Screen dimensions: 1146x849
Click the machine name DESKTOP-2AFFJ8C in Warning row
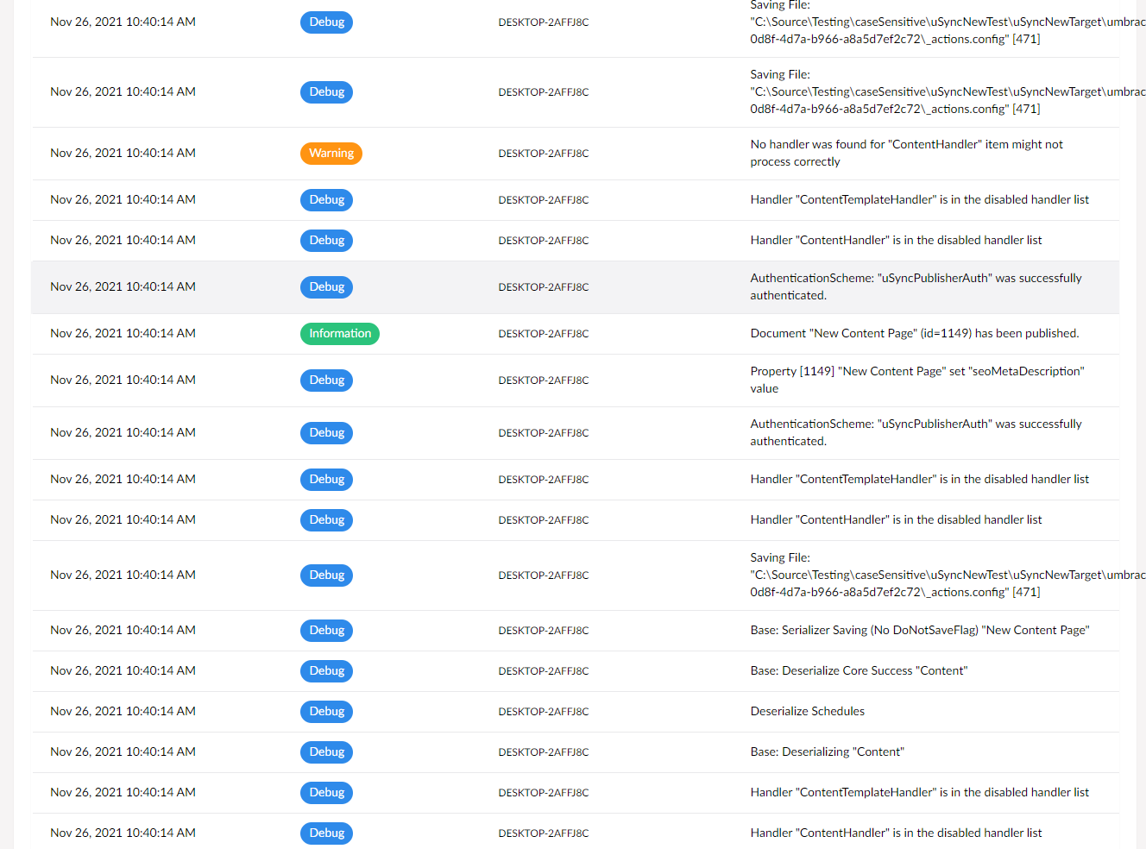[543, 154]
